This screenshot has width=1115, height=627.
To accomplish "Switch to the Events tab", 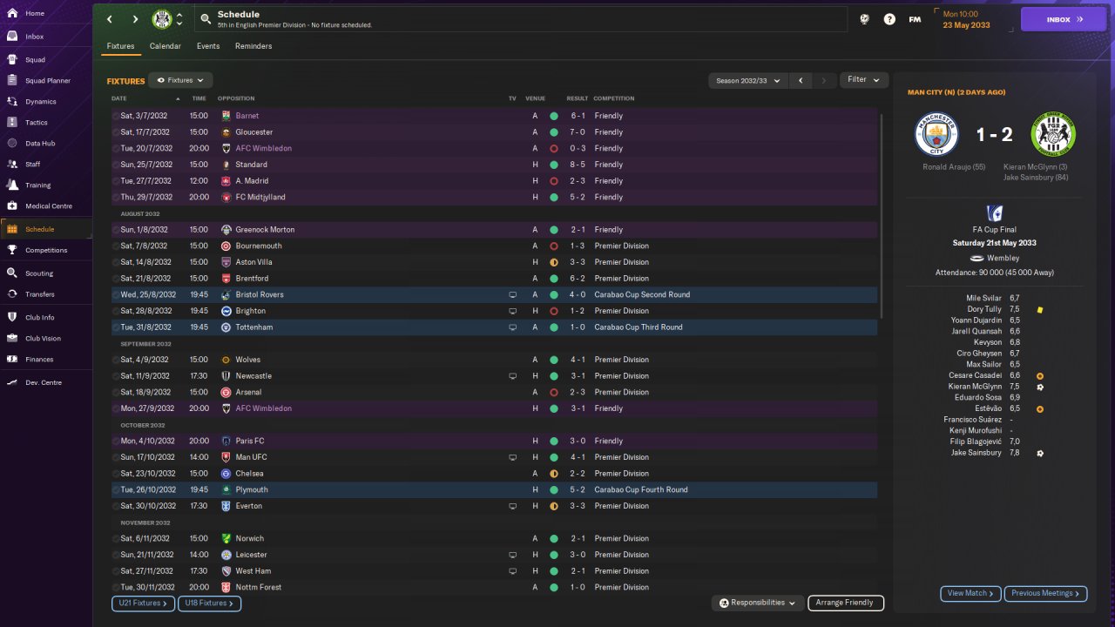I will [x=208, y=46].
